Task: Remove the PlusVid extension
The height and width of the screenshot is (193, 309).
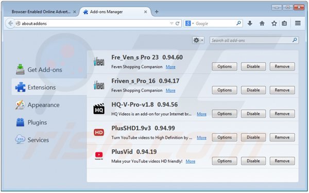Action: click(x=282, y=161)
